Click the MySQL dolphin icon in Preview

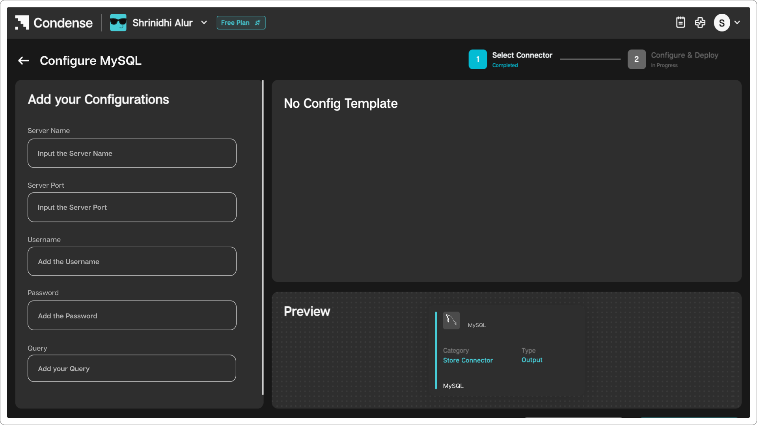pyautogui.click(x=451, y=320)
